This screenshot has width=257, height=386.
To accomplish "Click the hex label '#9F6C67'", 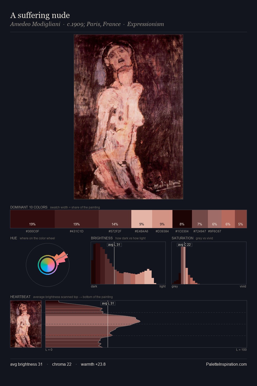I will 215,231.
